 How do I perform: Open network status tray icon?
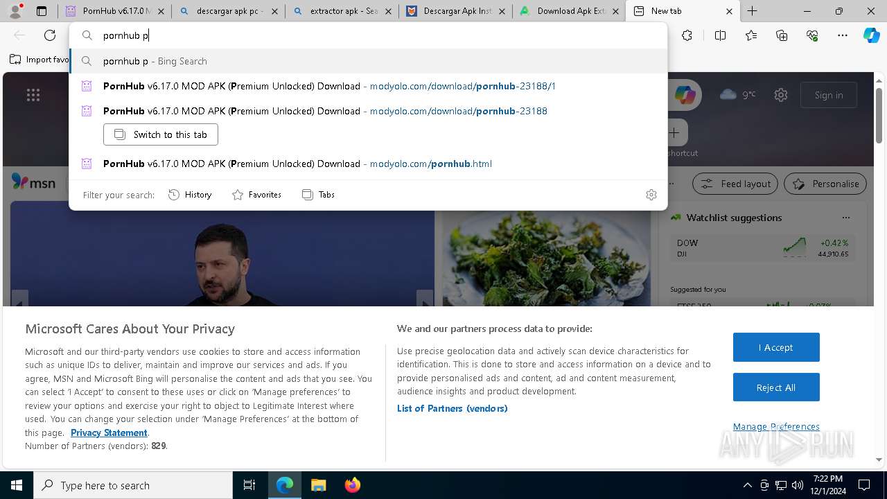coord(781,485)
